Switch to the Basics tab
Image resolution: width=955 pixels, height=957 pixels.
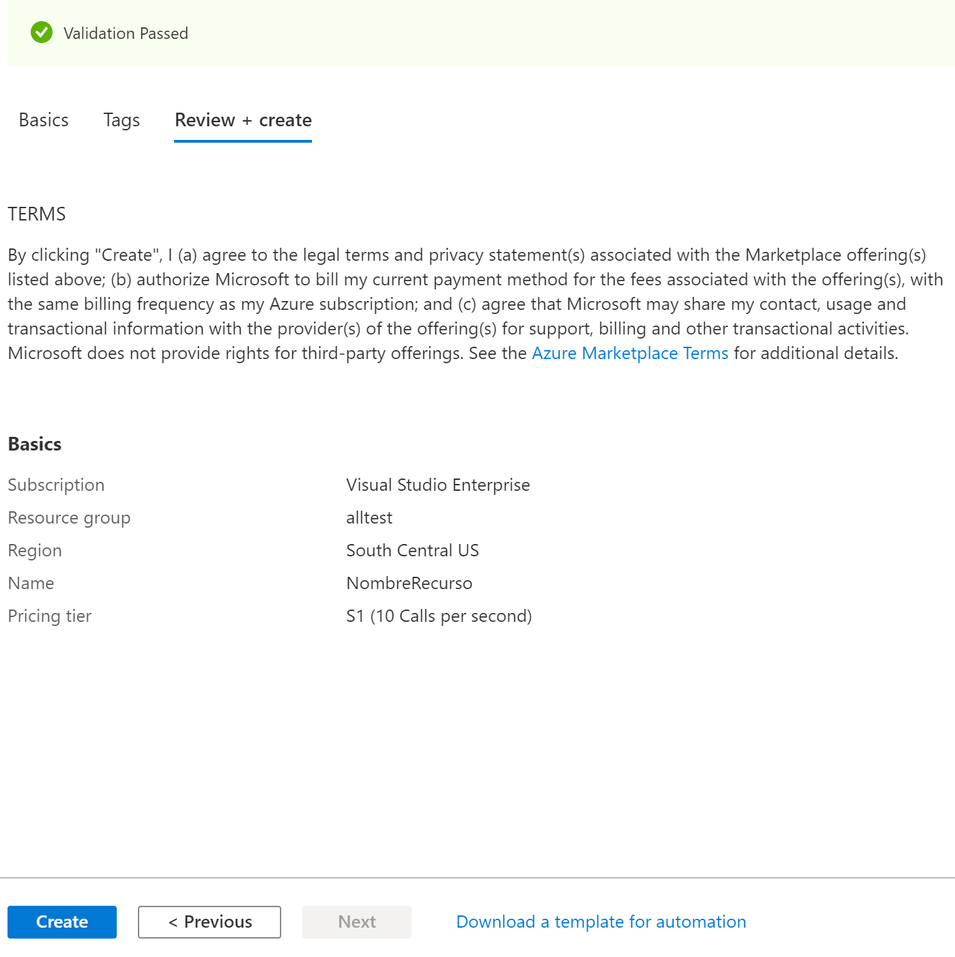pyautogui.click(x=44, y=120)
